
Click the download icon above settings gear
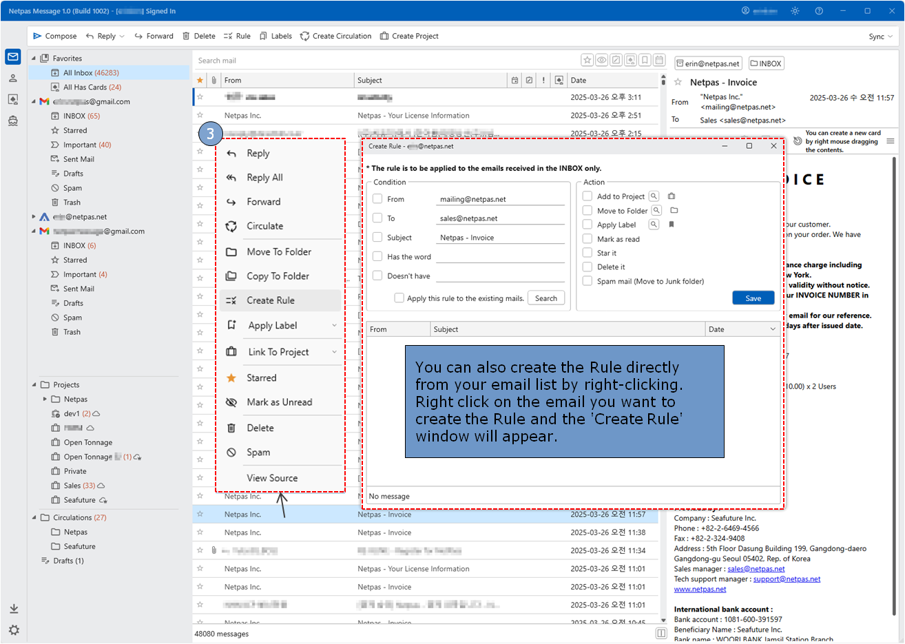tap(14, 609)
